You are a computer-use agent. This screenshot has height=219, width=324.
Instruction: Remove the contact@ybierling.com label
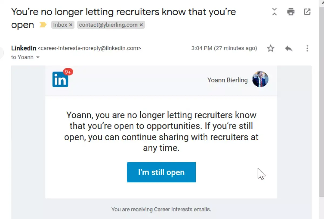click(141, 25)
